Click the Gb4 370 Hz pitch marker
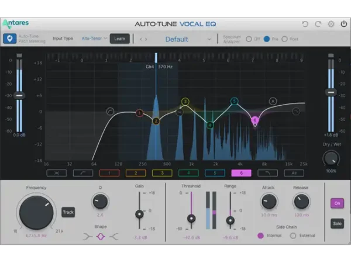This screenshot has width=351, height=263. pyautogui.click(x=159, y=67)
